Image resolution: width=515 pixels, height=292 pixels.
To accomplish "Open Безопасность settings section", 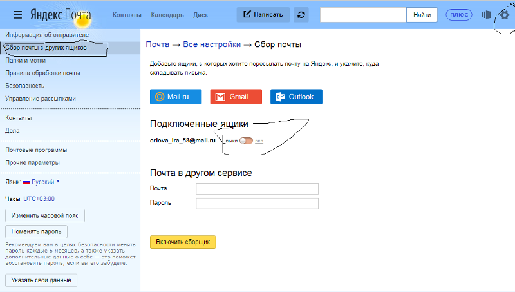I will [24, 86].
